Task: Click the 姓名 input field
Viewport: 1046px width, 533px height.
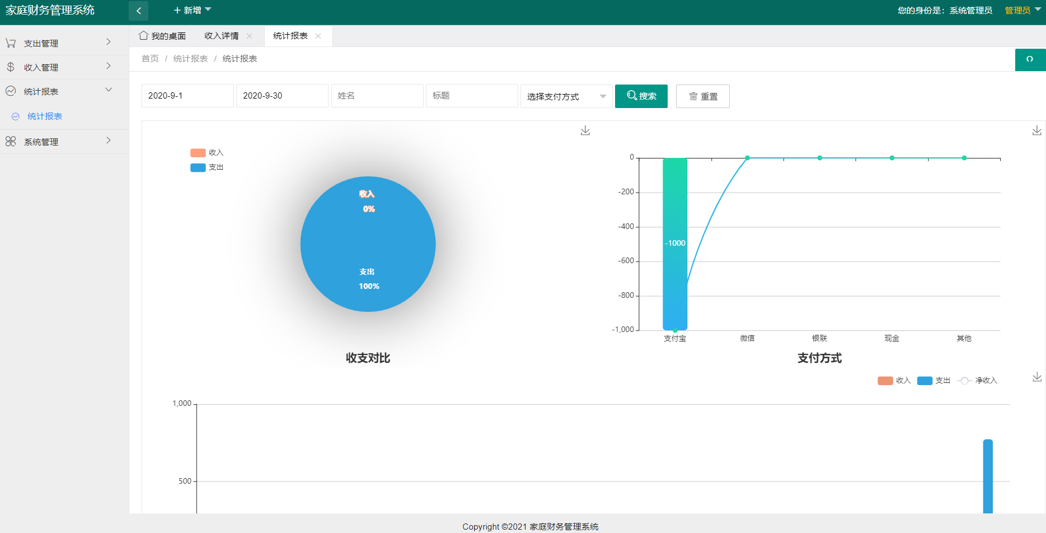Action: [377, 96]
